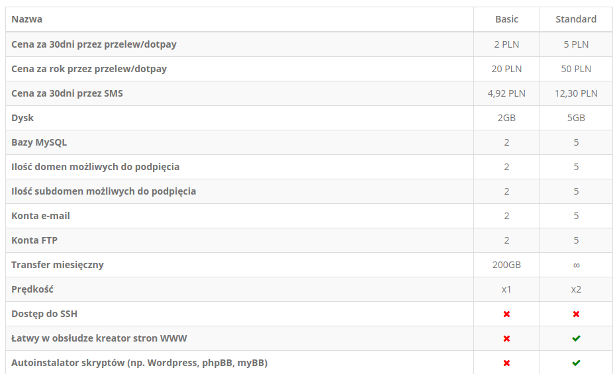Click the 50 PLN Standard yearly price
This screenshot has height=374, width=613.
[576, 69]
